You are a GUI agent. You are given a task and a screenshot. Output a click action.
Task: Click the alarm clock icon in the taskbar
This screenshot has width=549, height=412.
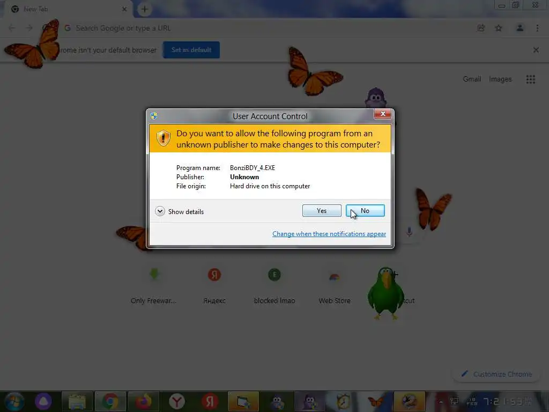343,401
